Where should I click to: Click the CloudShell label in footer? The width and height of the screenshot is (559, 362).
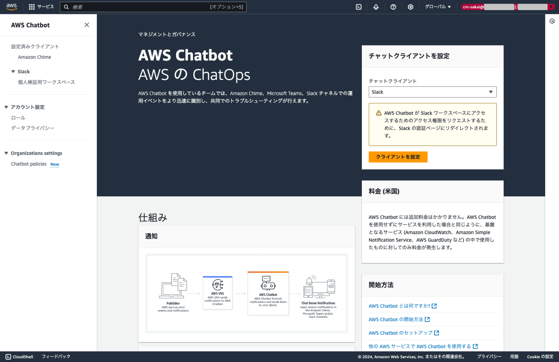pos(23,357)
